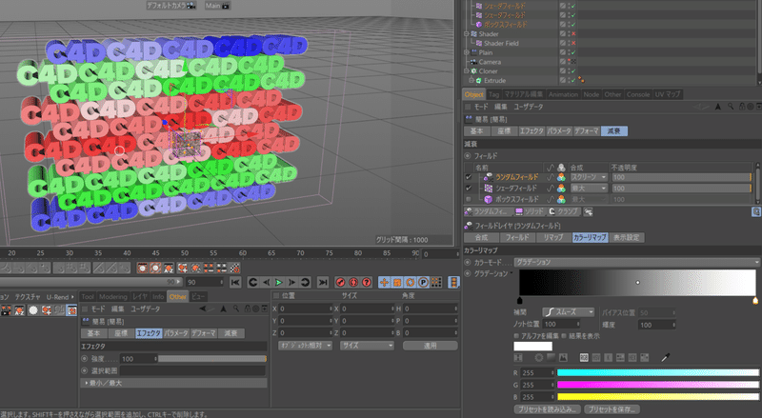Enable the 結果を表示 checkbox
Image resolution: width=762 pixels, height=418 pixels.
click(564, 336)
